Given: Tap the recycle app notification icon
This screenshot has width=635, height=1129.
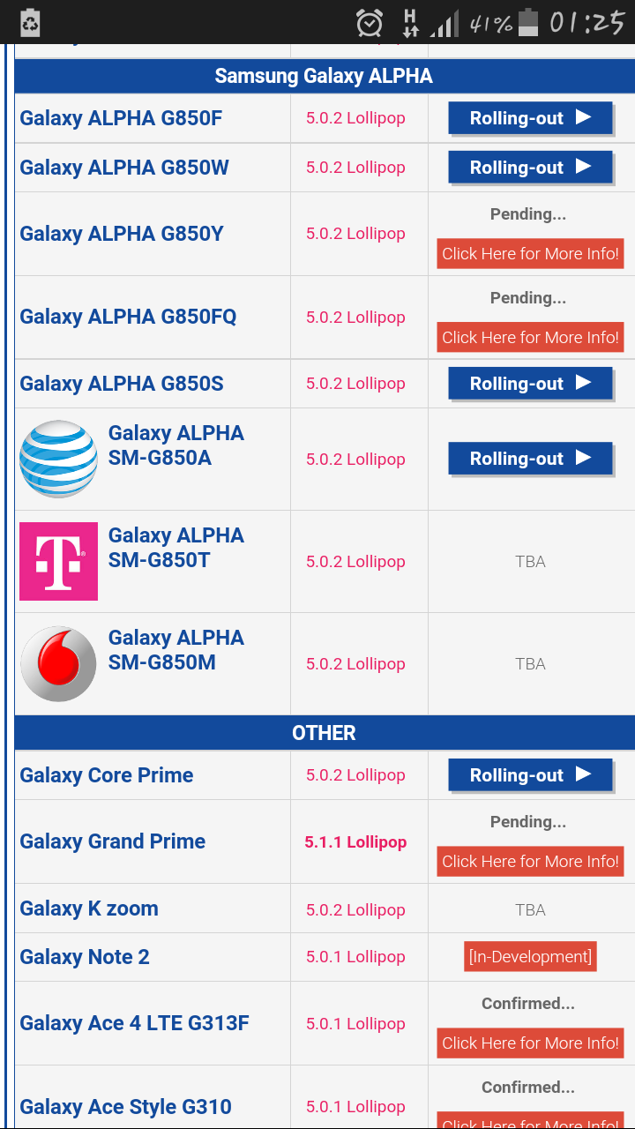Looking at the screenshot, I should click(30, 22).
